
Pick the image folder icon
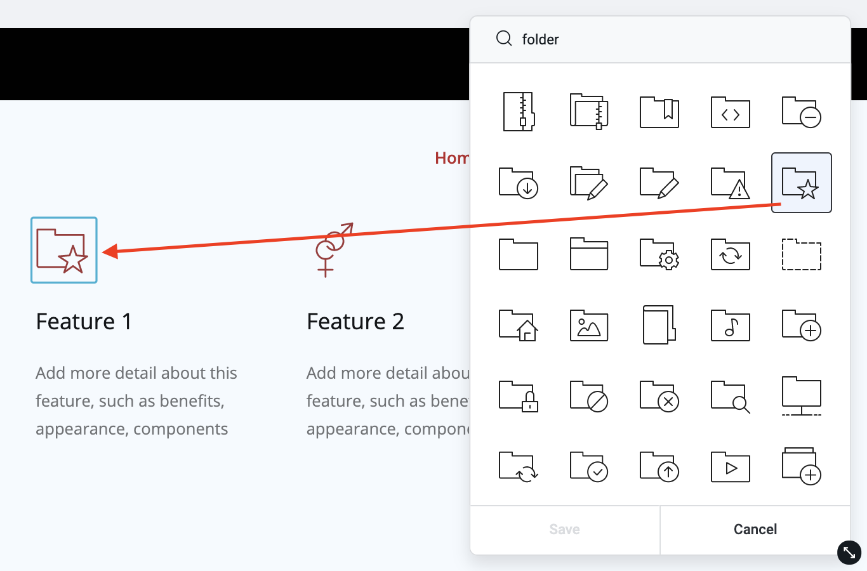589,325
